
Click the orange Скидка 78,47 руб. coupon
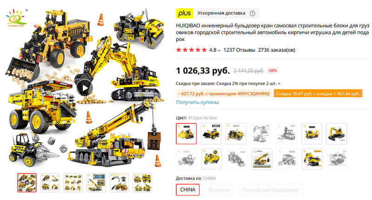[x=318, y=93]
